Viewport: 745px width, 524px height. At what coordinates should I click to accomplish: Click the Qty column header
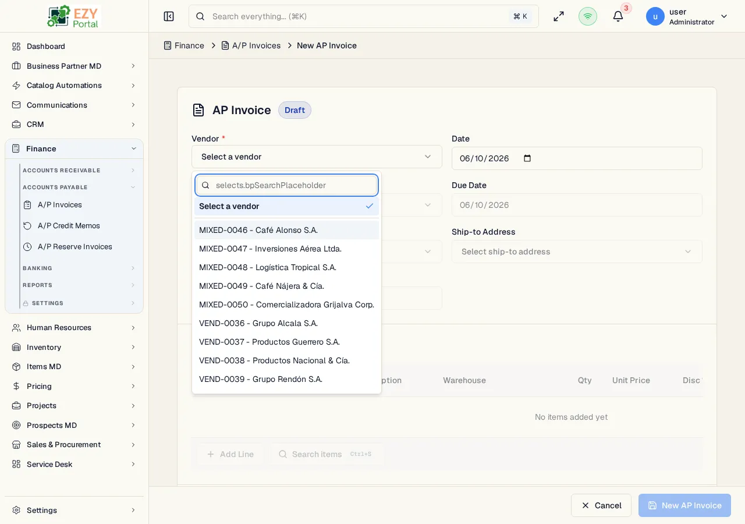[585, 380]
